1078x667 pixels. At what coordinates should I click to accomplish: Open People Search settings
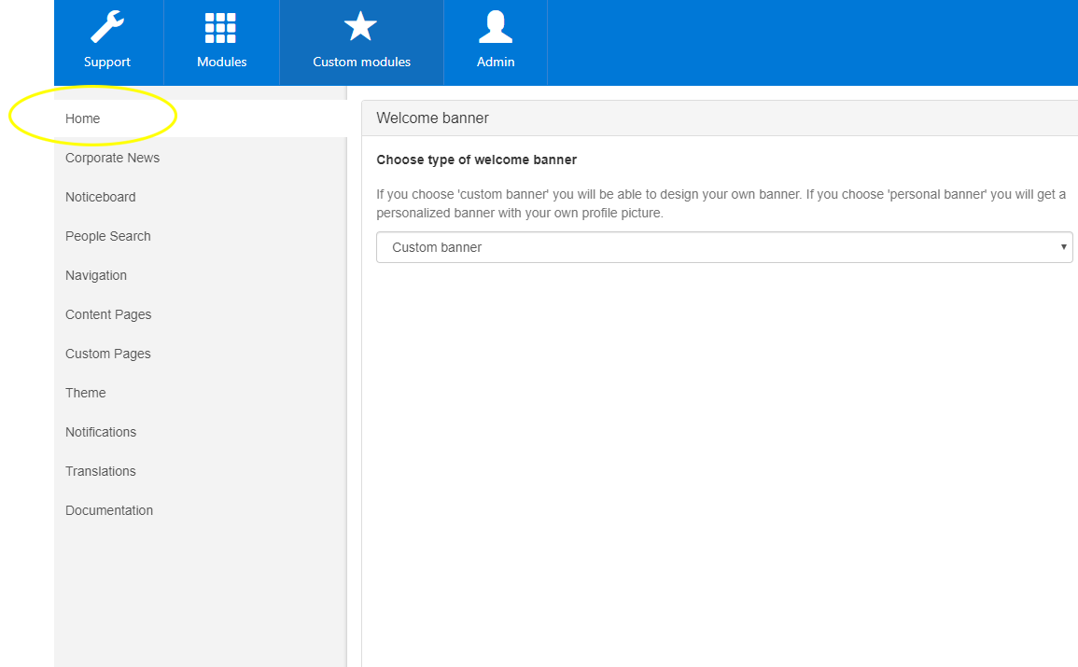[x=107, y=236]
